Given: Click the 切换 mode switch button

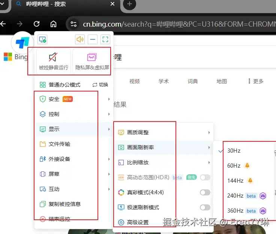Looking at the screenshot, I should click(x=100, y=85).
